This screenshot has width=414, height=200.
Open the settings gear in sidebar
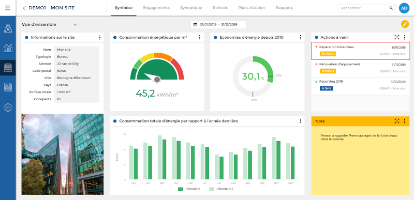coord(8,107)
